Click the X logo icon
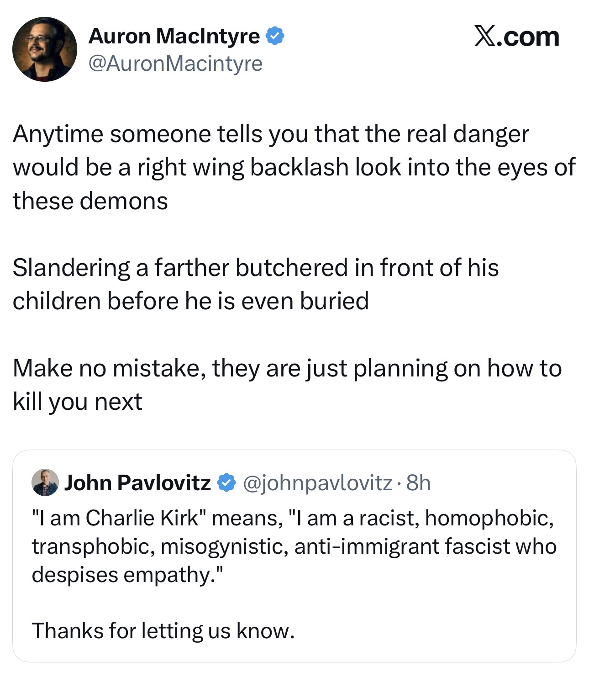Image resolution: width=589 pixels, height=678 pixels. coord(484,37)
